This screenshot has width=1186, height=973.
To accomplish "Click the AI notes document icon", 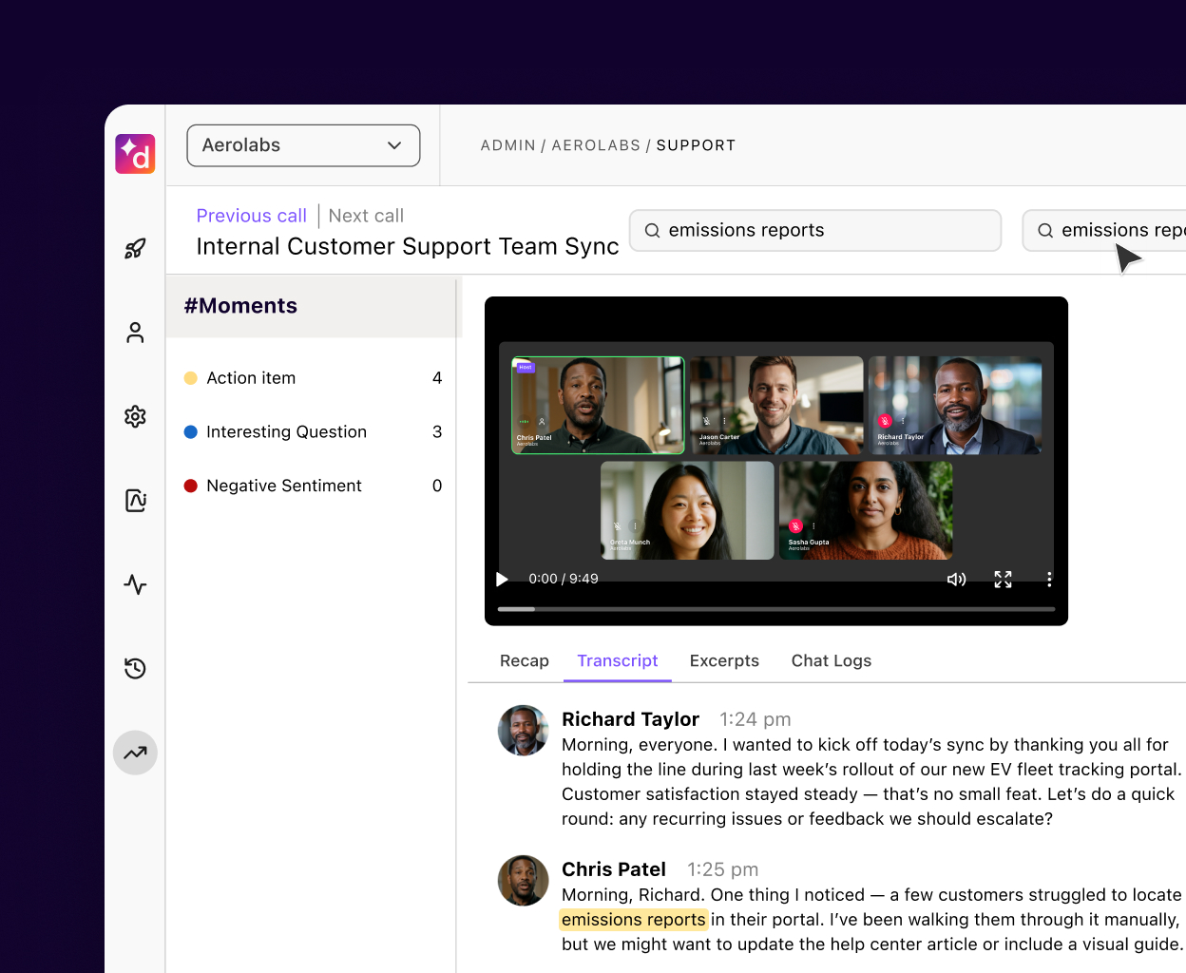I will click(134, 500).
